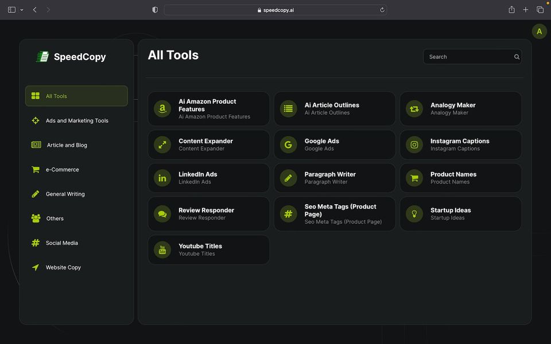
Task: Click the Amazon logo icon on Ai Amazon Product Features
Action: 162,109
